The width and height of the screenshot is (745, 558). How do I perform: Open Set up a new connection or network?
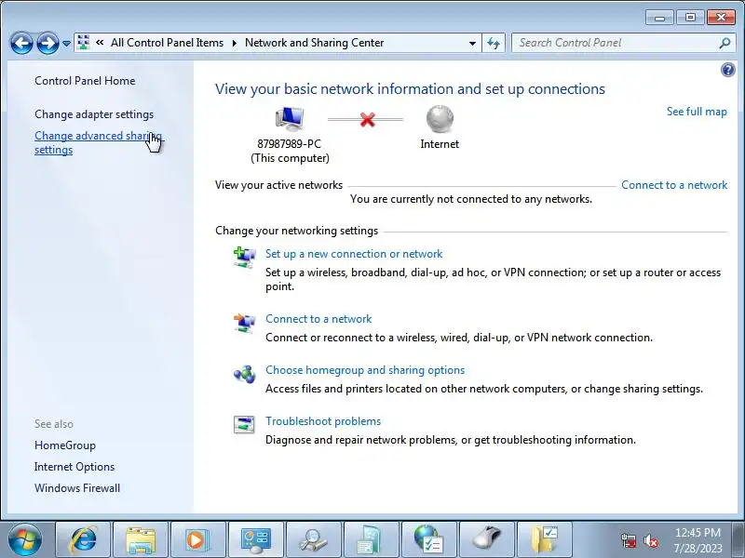(354, 254)
